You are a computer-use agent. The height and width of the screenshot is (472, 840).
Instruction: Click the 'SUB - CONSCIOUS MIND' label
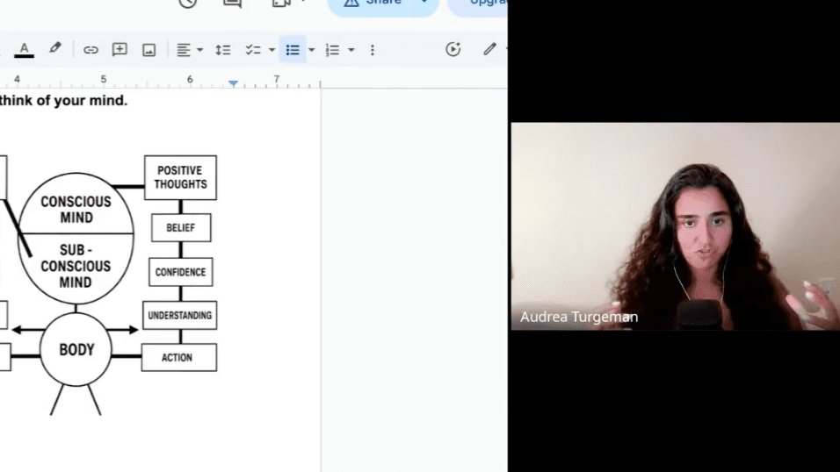pos(76,266)
